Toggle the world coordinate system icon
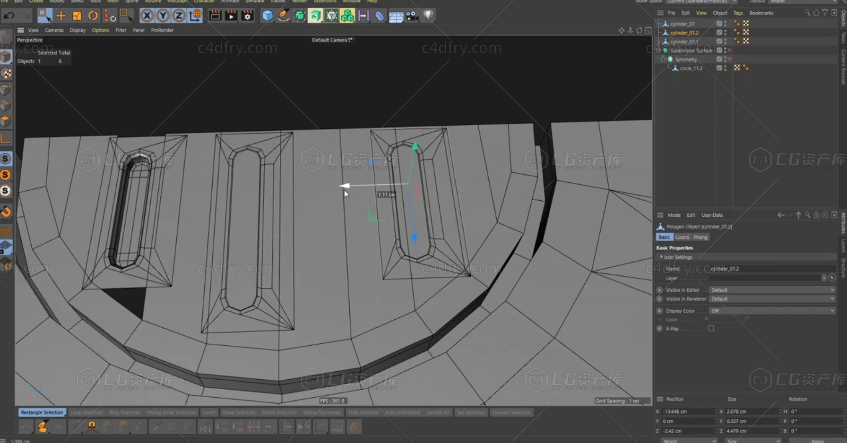Viewport: 847px width, 443px height. [x=195, y=16]
